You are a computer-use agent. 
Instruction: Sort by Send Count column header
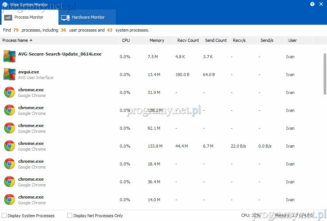click(216, 40)
